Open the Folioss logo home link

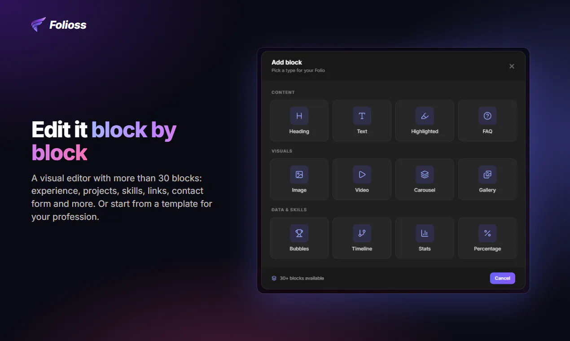pos(59,25)
